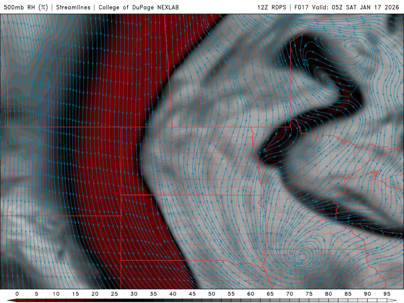Select 'F017 Valid: 05Z SAT JAN 17 2026' text
Image resolution: width=404 pixels, height=303 pixels.
point(346,7)
